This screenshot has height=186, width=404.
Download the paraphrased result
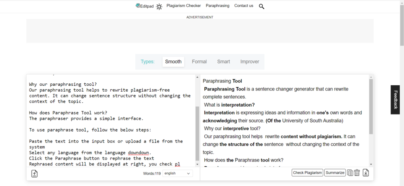(366, 173)
